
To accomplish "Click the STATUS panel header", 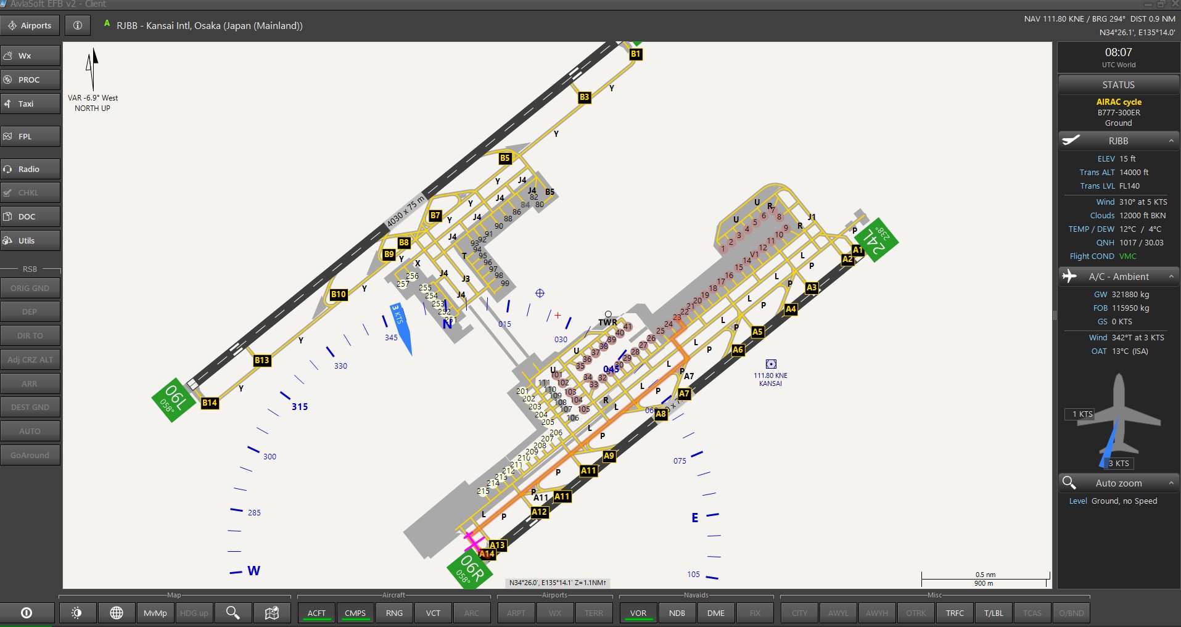I will coord(1118,85).
